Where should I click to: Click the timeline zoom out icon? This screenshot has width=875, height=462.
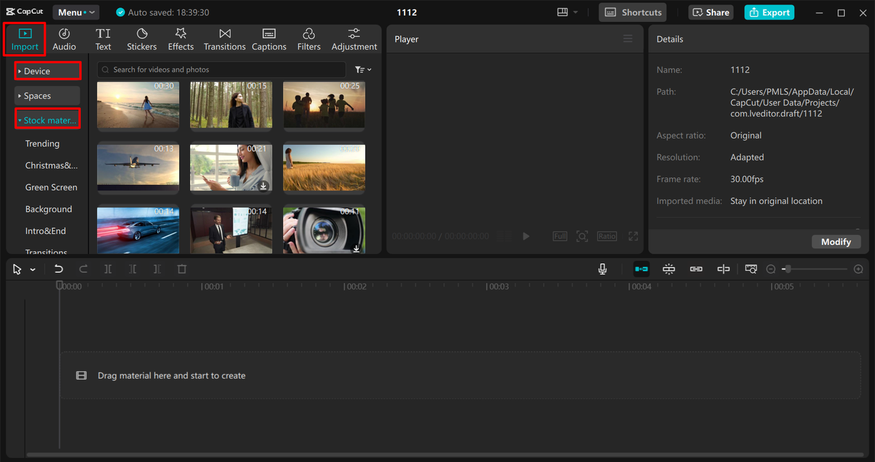pyautogui.click(x=771, y=270)
